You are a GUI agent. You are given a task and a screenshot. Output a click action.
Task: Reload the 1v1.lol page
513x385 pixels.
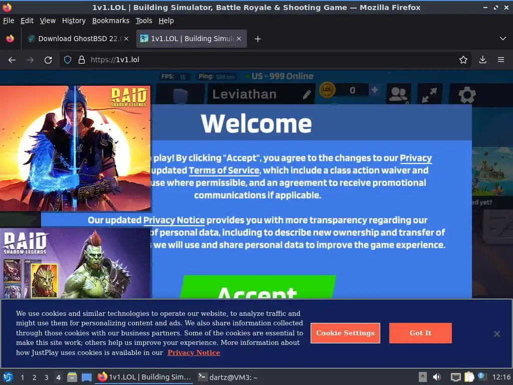click(48, 60)
